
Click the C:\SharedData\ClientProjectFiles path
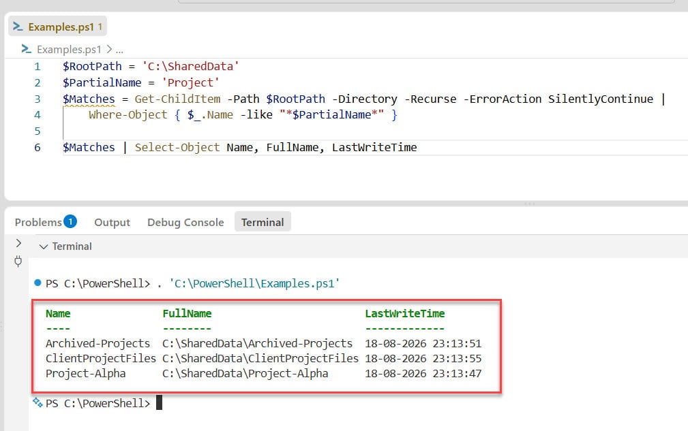click(260, 358)
